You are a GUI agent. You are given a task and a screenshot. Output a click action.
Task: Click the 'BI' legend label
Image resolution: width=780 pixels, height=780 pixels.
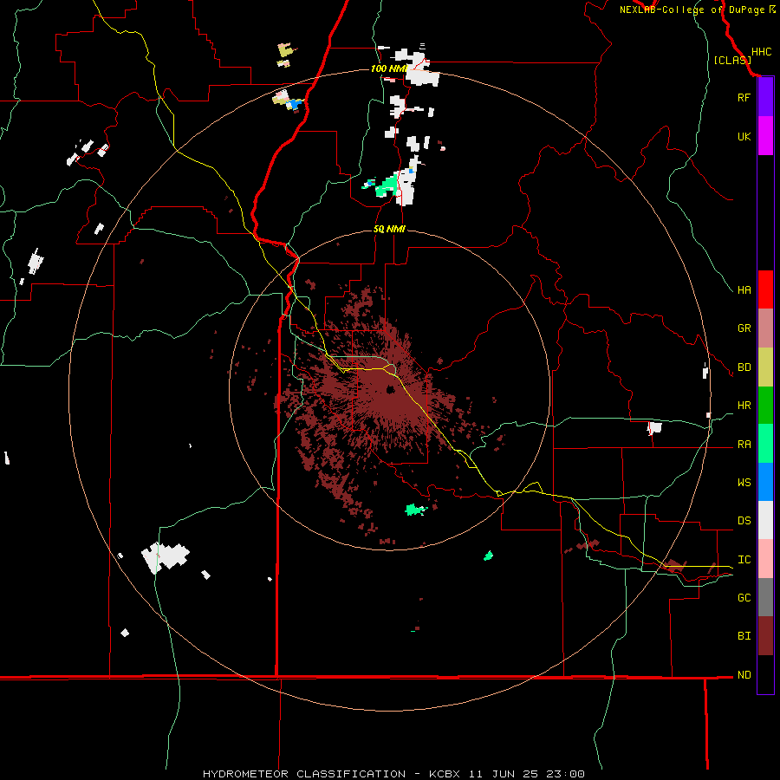744,636
